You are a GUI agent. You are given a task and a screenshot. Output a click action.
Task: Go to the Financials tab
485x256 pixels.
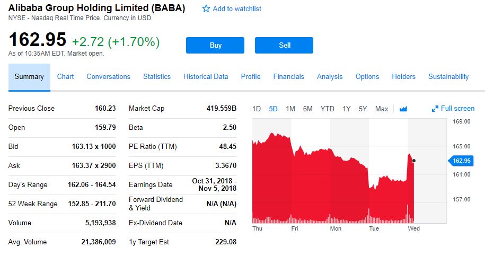point(288,77)
